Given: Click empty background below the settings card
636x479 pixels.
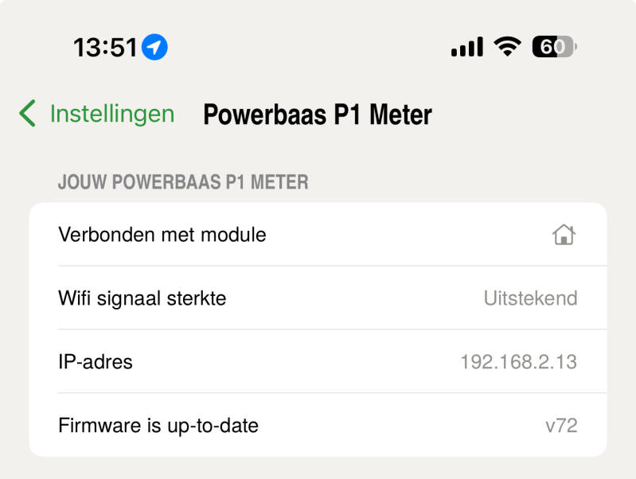Looking at the screenshot, I should coord(318,469).
